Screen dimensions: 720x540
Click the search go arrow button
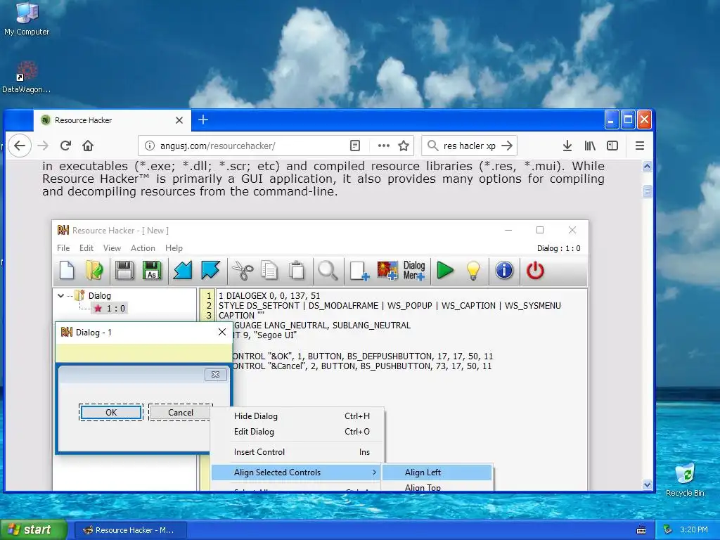[507, 146]
